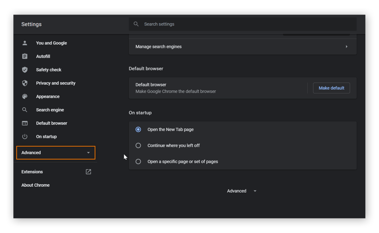Click the Privacy and security shield icon
This screenshot has width=379, height=233.
pyautogui.click(x=25, y=83)
